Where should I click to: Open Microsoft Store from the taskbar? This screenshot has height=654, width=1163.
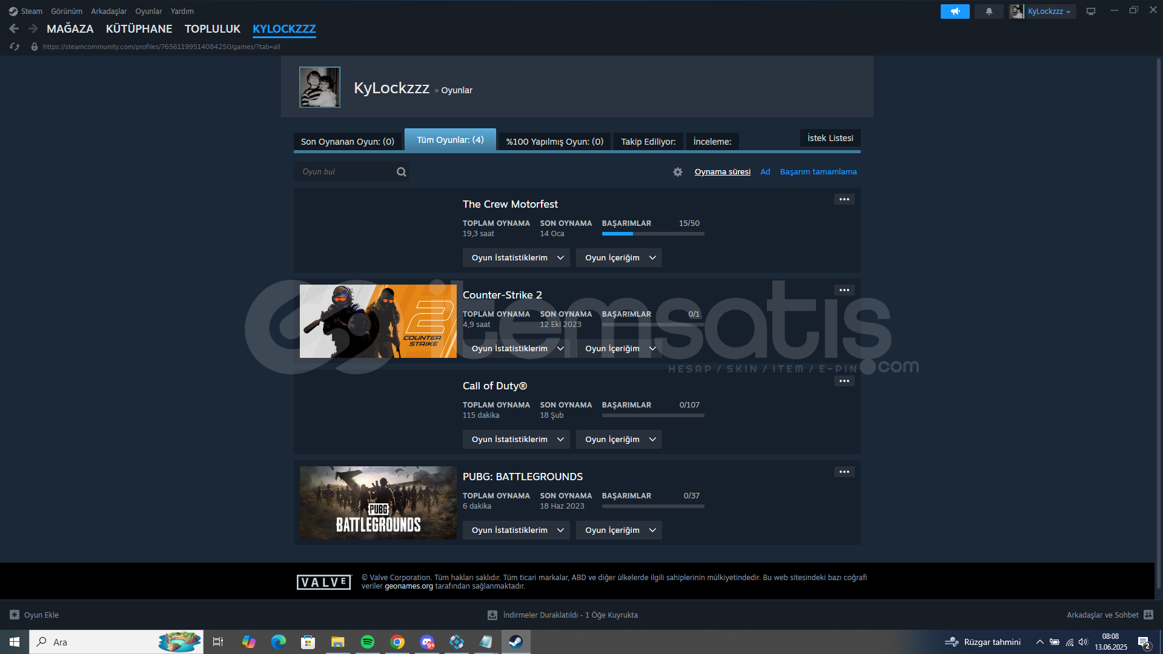point(308,642)
